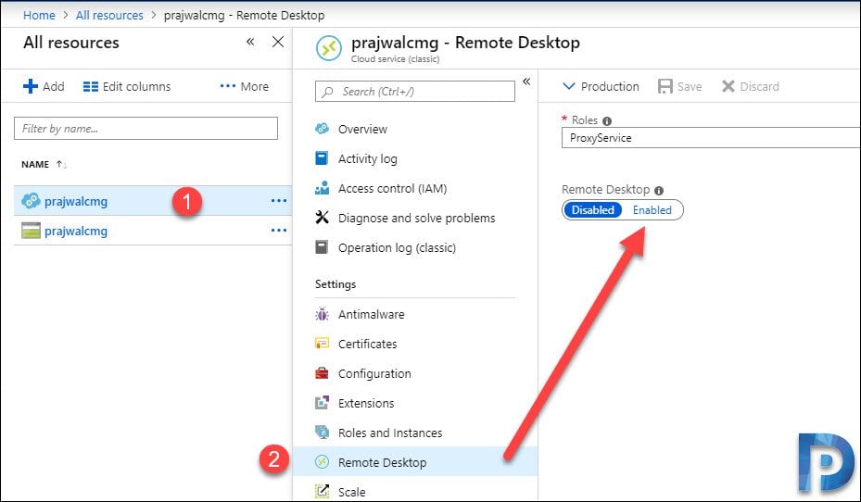Viewport: 861px width, 502px height.
Task: Open Diagnose and solve problems
Action: (x=416, y=218)
